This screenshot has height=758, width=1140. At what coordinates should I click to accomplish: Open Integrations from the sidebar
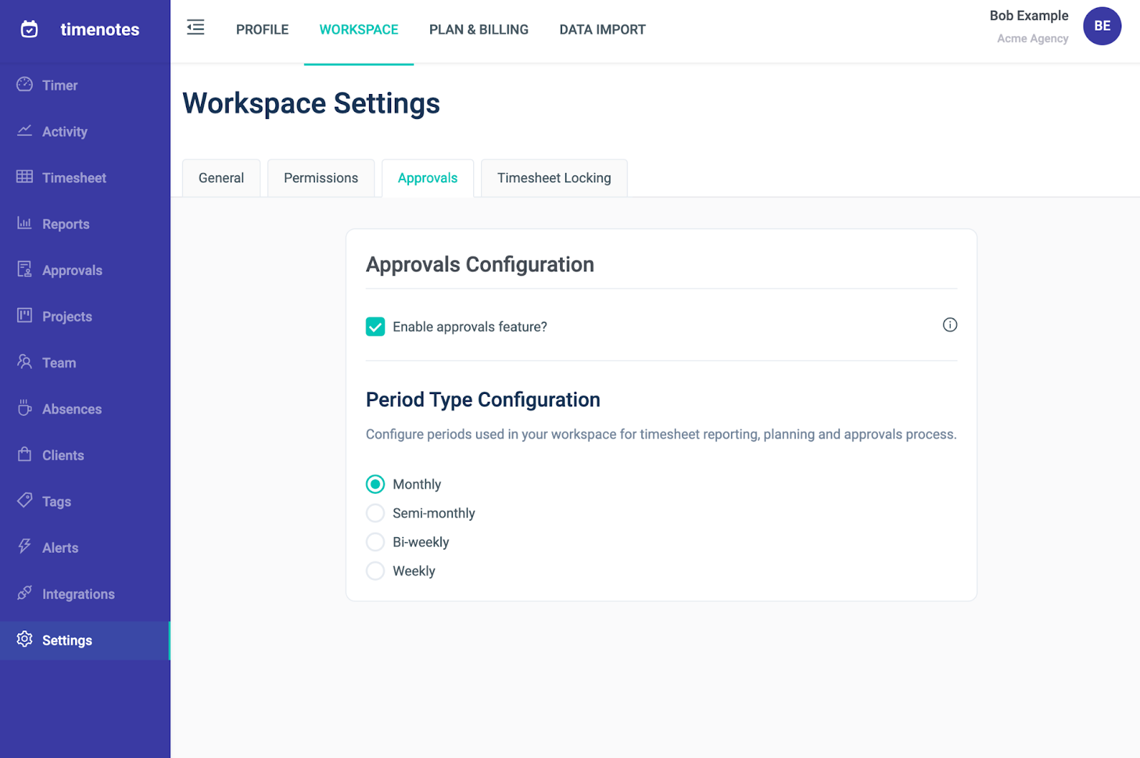(85, 595)
